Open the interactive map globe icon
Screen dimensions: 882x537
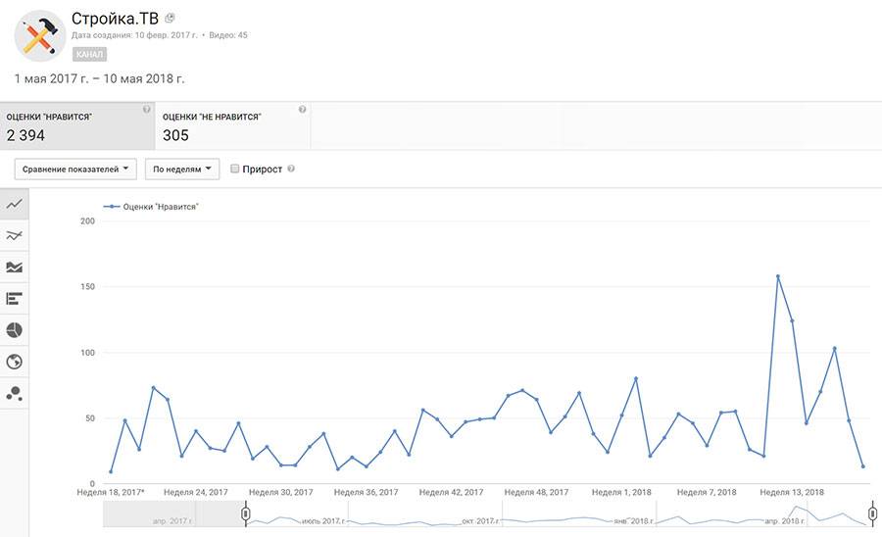pyautogui.click(x=14, y=362)
